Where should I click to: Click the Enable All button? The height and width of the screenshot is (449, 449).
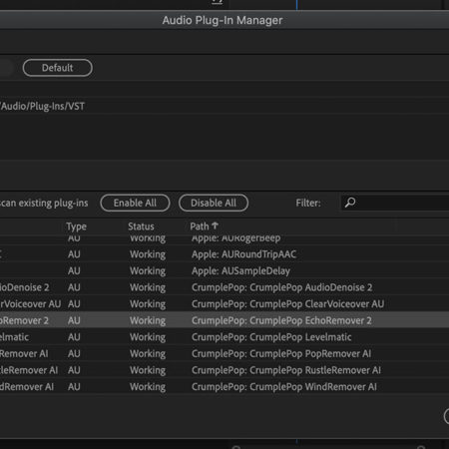point(135,203)
